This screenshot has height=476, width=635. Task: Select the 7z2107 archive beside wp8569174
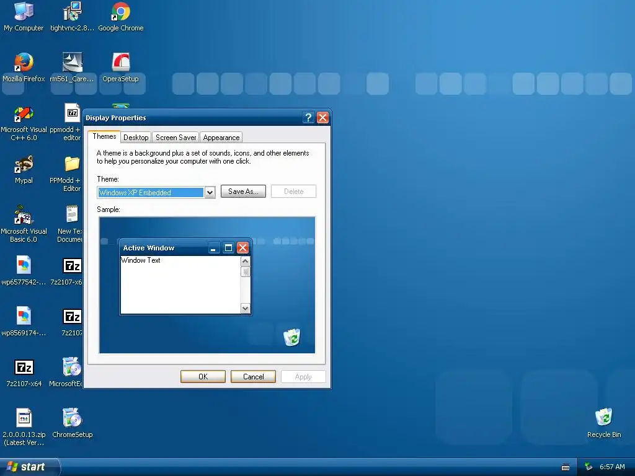point(72,322)
